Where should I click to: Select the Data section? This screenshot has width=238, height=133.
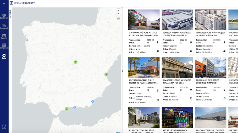point(4,56)
